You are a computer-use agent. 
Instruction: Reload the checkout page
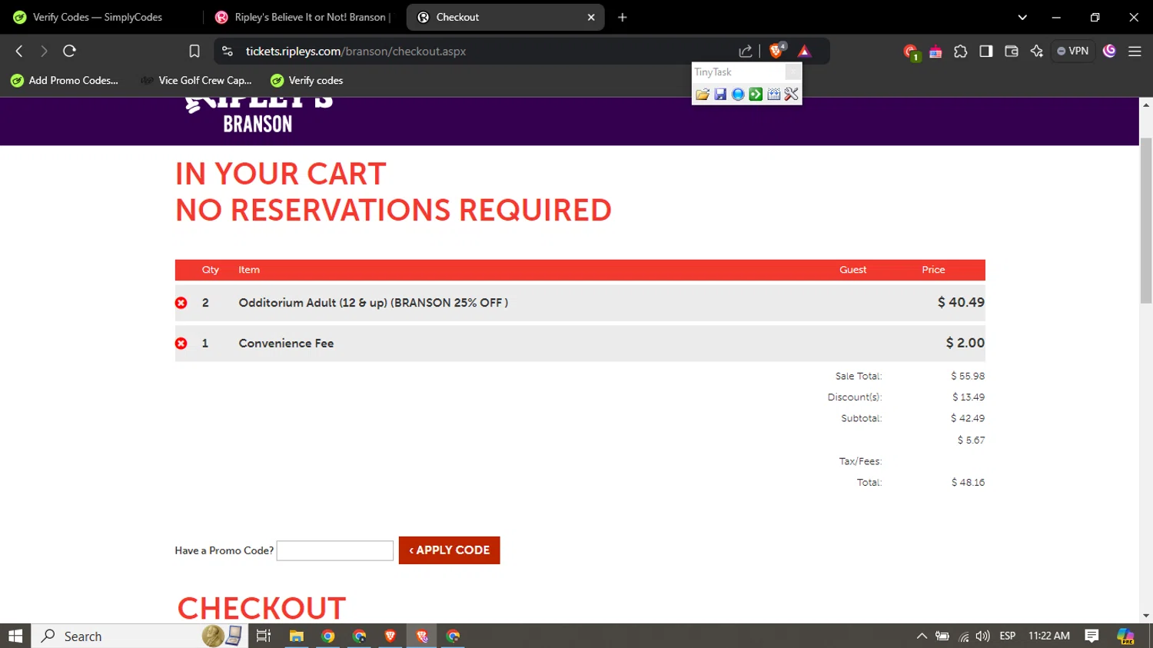coord(69,52)
